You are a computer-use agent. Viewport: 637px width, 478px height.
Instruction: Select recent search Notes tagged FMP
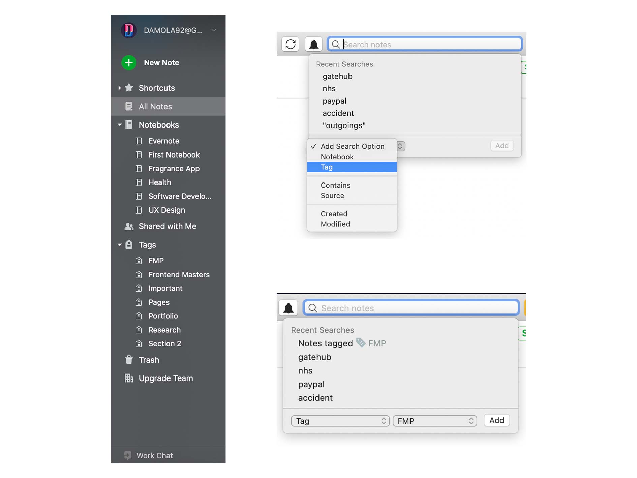coord(342,343)
